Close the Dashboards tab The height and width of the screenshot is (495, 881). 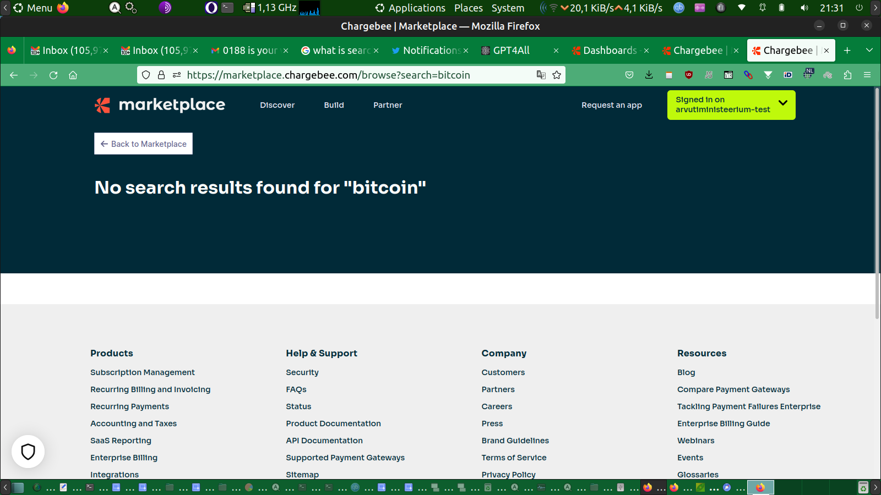[646, 51]
